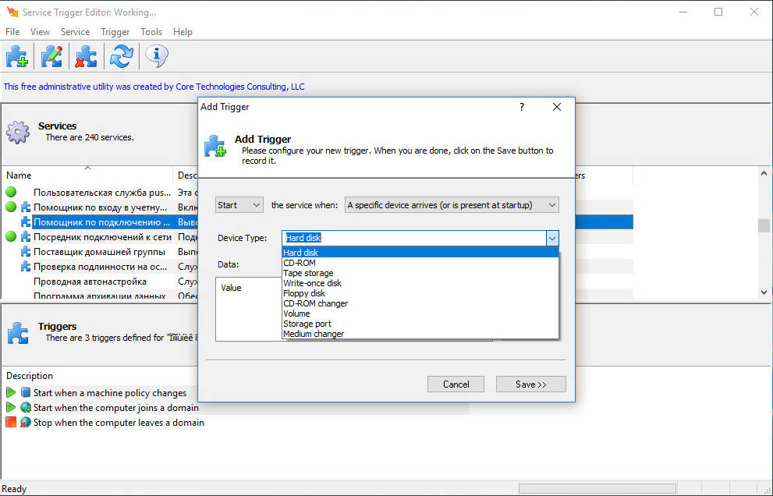Click the Cancel button
Screen dimensions: 773x496
[x=456, y=384]
